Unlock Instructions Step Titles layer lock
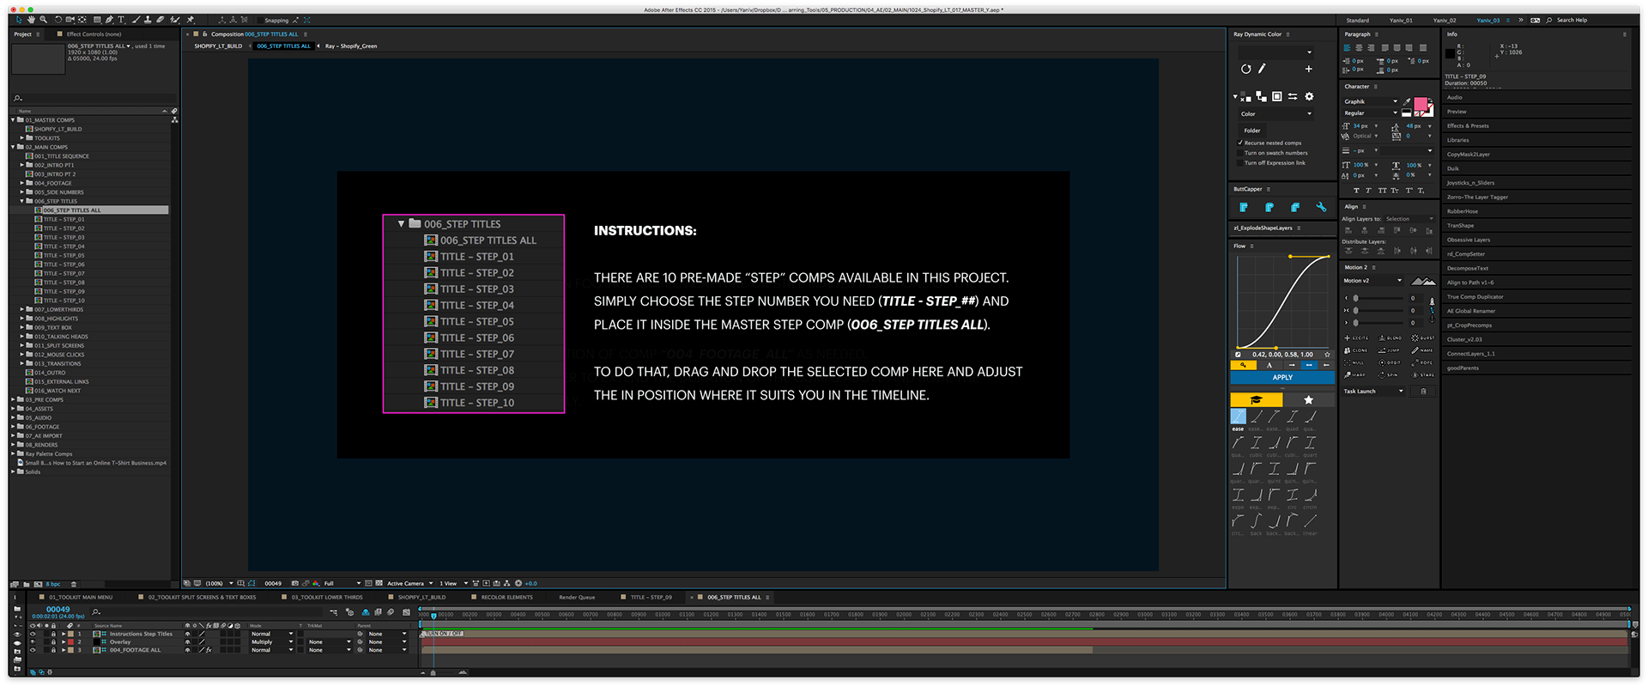 point(53,634)
